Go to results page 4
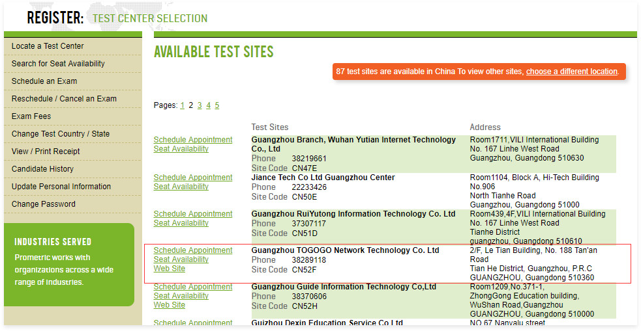Viewport: 641px width, 331px height. coord(208,105)
